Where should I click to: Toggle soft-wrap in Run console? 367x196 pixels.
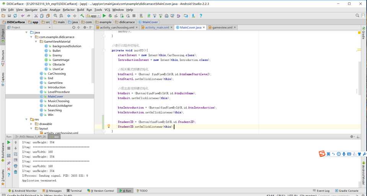pos(16,154)
